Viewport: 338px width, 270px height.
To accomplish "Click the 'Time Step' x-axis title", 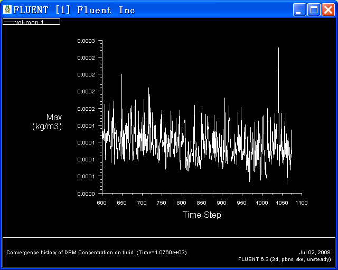I will pyautogui.click(x=202, y=215).
